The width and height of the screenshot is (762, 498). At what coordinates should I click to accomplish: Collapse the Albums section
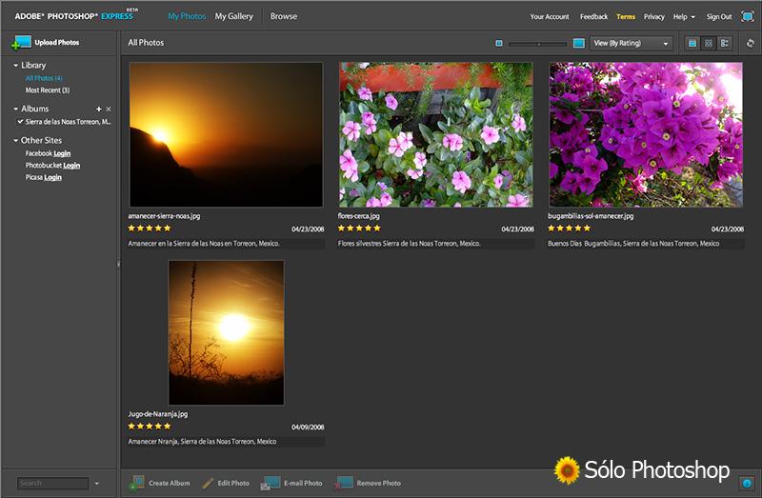[15, 109]
